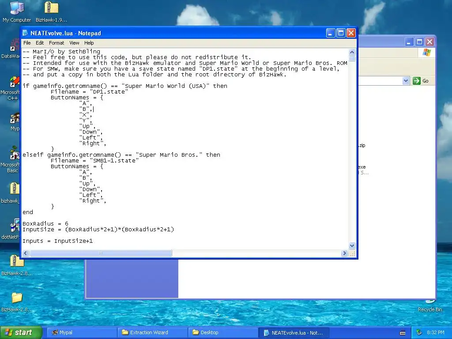
Task: Click the Notepad vertical scrollbar thumb
Action: (352, 59)
